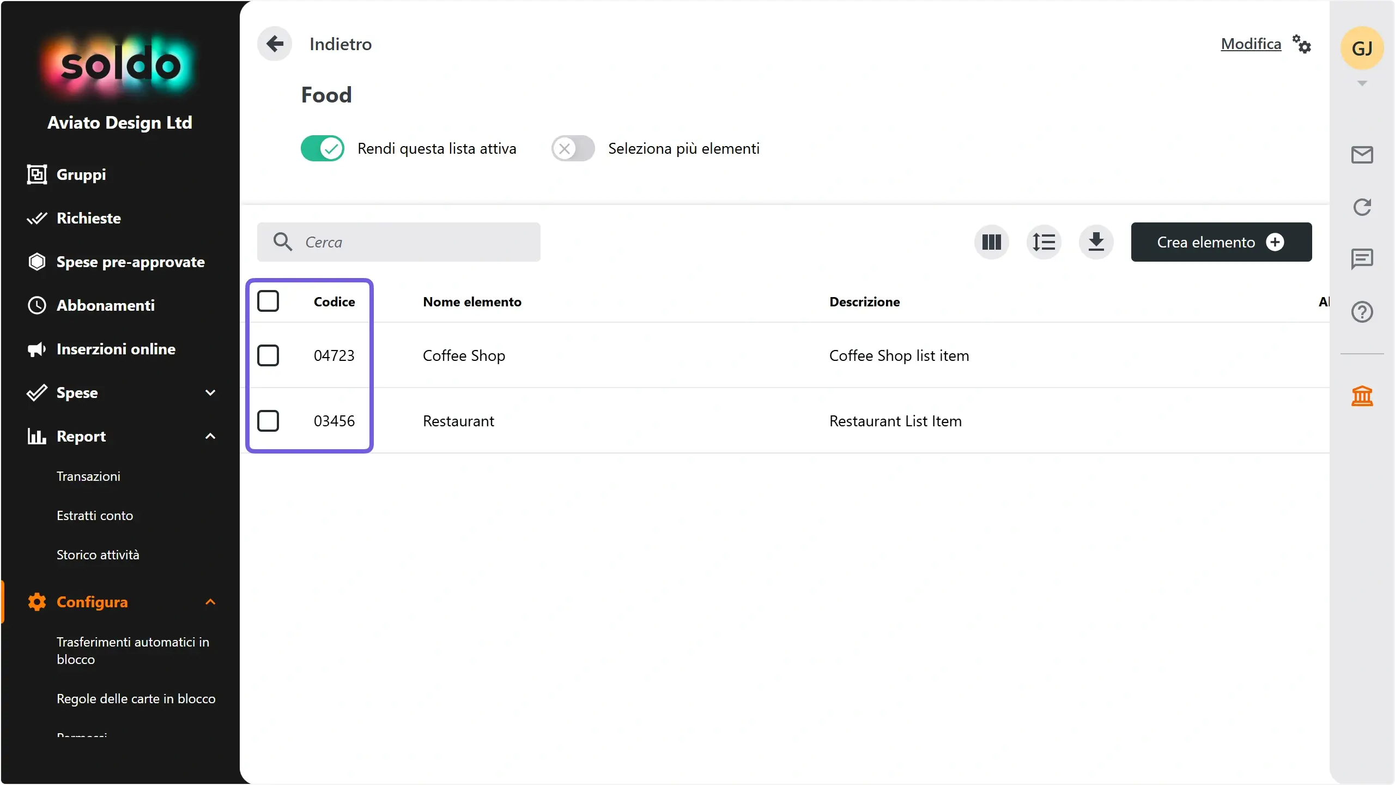Viewport: 1395px width, 785px height.
Task: Enable Seleziona più elementi switch
Action: click(x=573, y=148)
